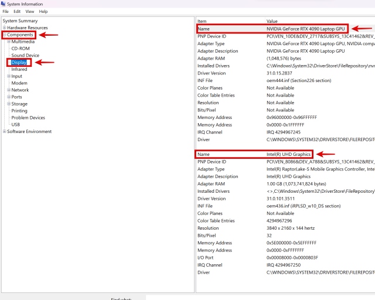Image resolution: width=375 pixels, height=300 pixels.
Task: Open the Help menu
Action: point(43,12)
